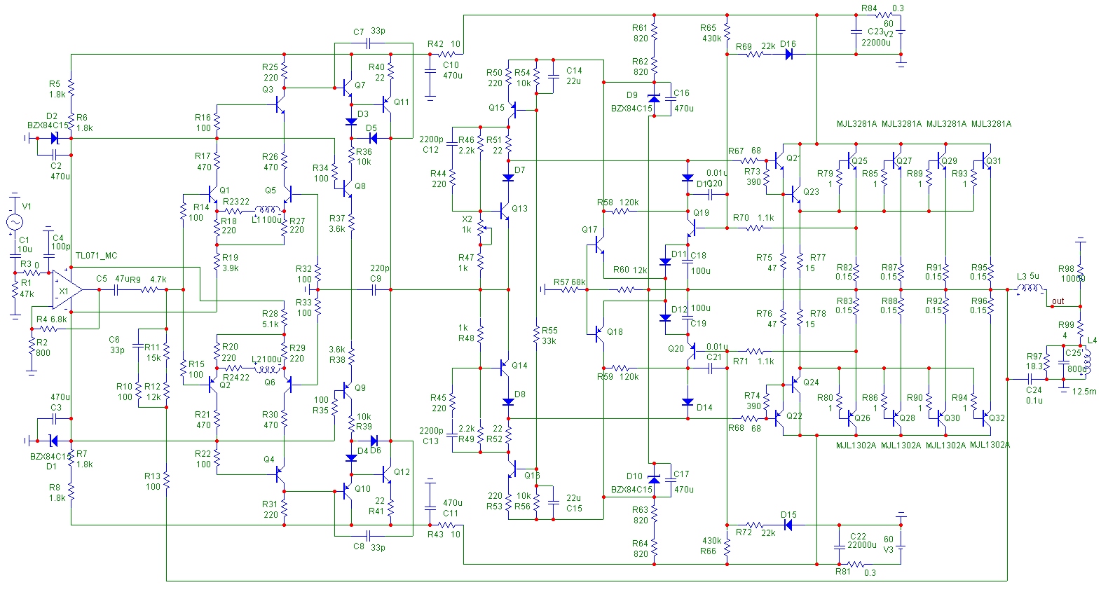
Task: Click diode D7 symbol
Action: [x=508, y=177]
